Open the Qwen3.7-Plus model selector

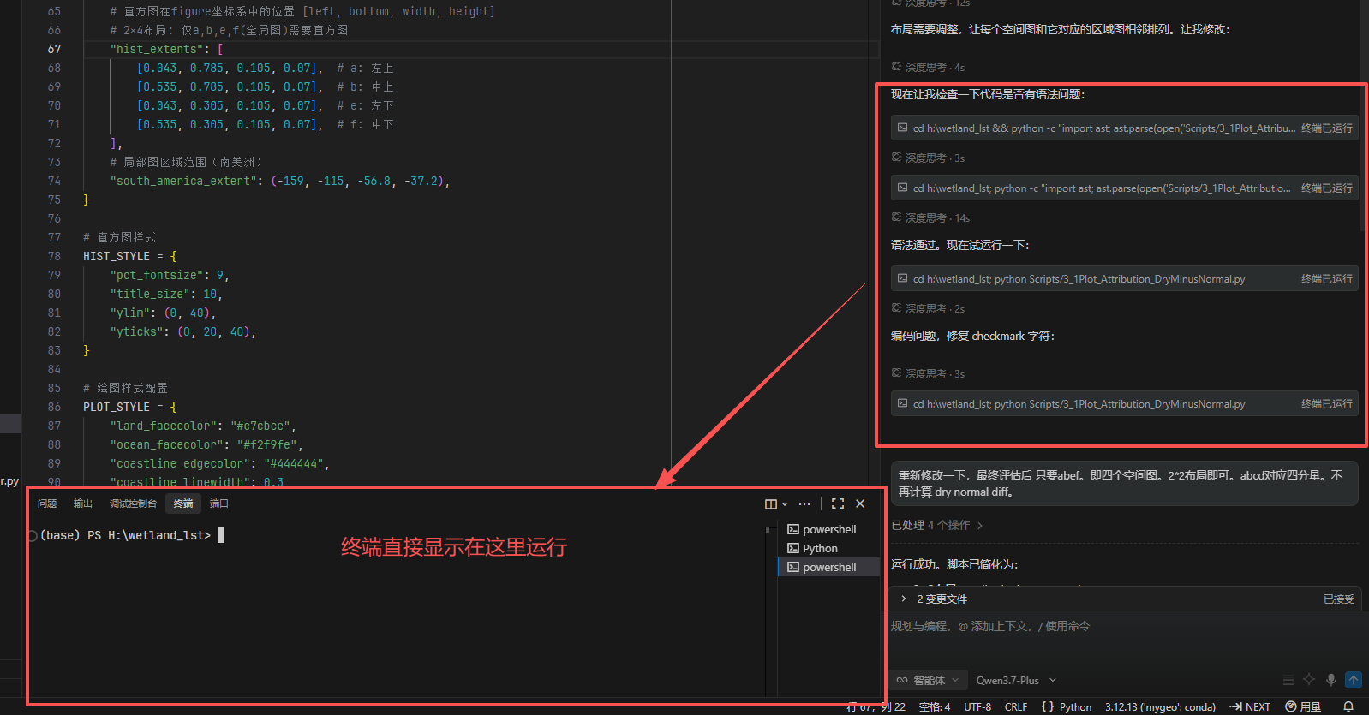coord(1016,680)
